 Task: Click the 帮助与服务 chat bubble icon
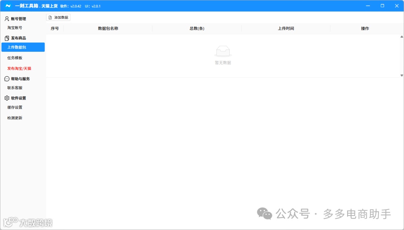[7, 79]
